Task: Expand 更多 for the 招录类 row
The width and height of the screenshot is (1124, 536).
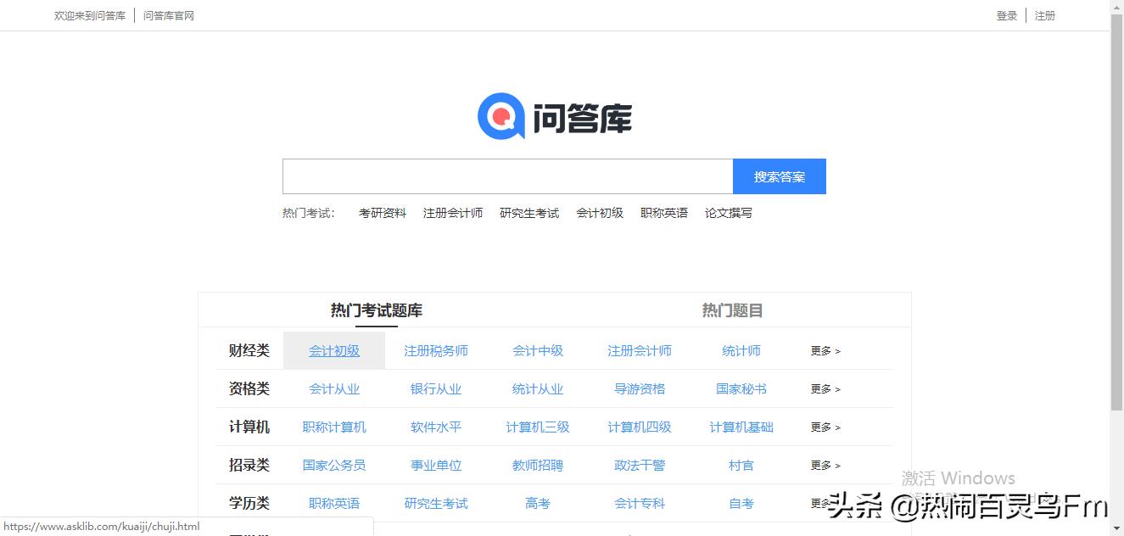Action: [x=824, y=465]
